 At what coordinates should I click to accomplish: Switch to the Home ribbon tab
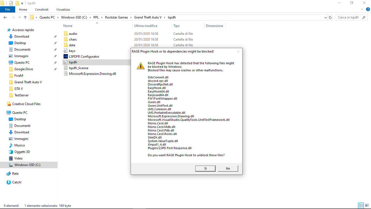pos(23,10)
